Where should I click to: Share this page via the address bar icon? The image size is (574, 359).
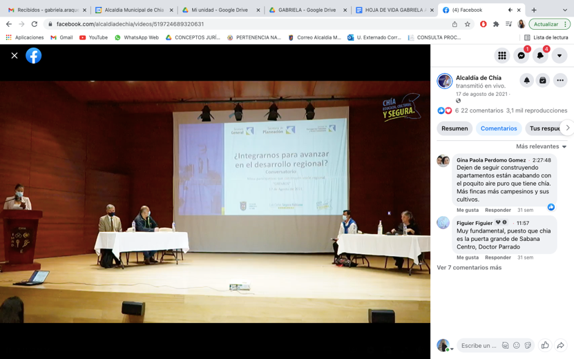455,24
